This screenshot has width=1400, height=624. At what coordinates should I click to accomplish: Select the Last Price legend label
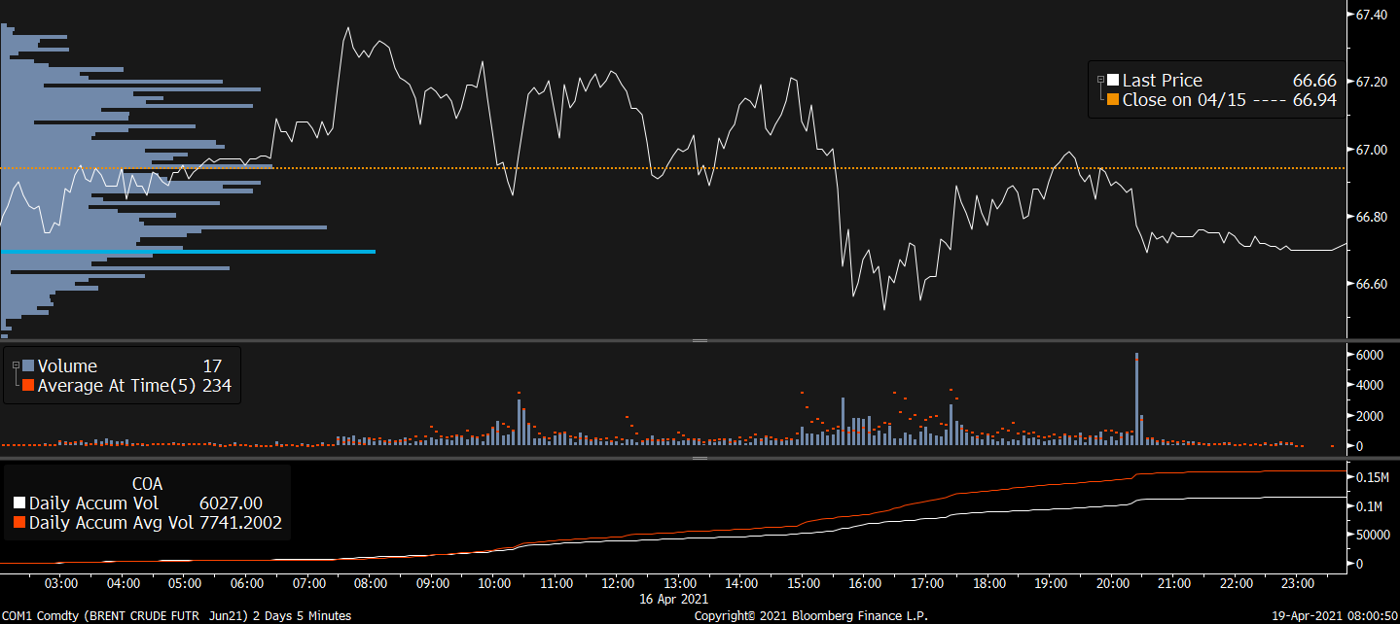click(x=1162, y=81)
